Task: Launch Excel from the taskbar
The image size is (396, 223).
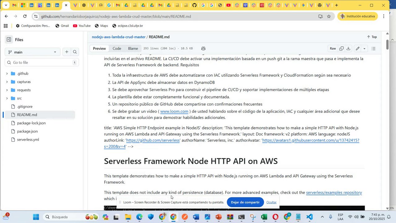Action: (264, 217)
